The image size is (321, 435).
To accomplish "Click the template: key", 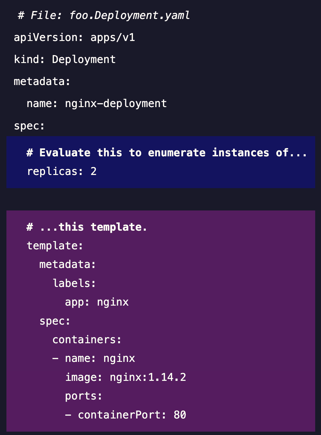I will [x=55, y=246].
